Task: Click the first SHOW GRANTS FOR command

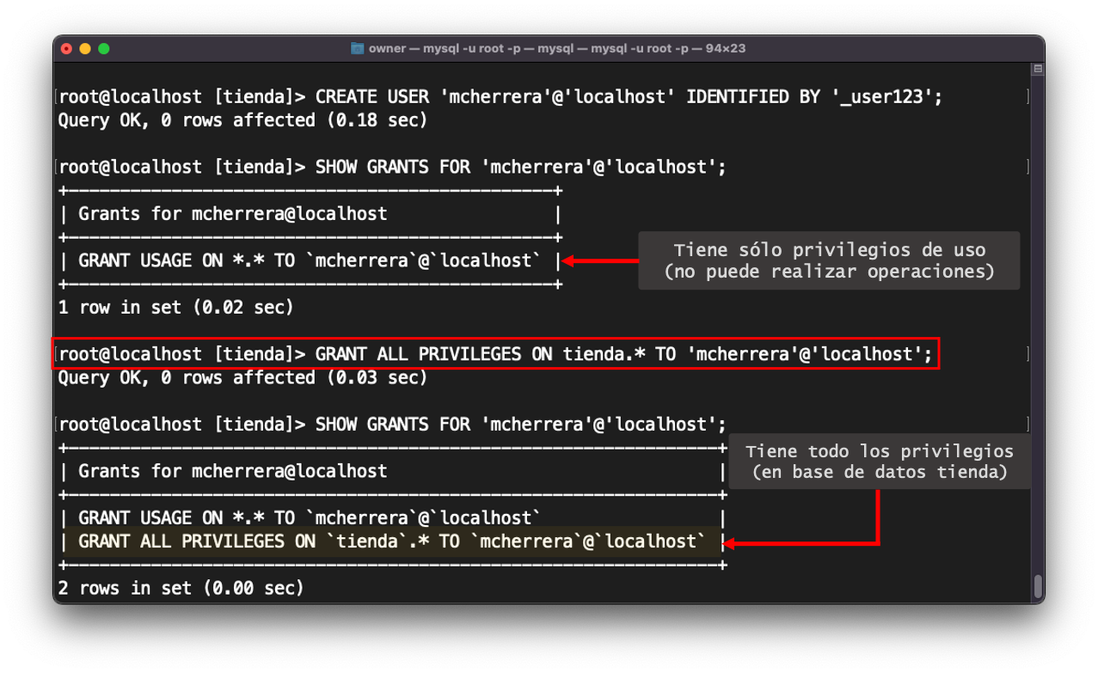Action: pyautogui.click(x=391, y=167)
